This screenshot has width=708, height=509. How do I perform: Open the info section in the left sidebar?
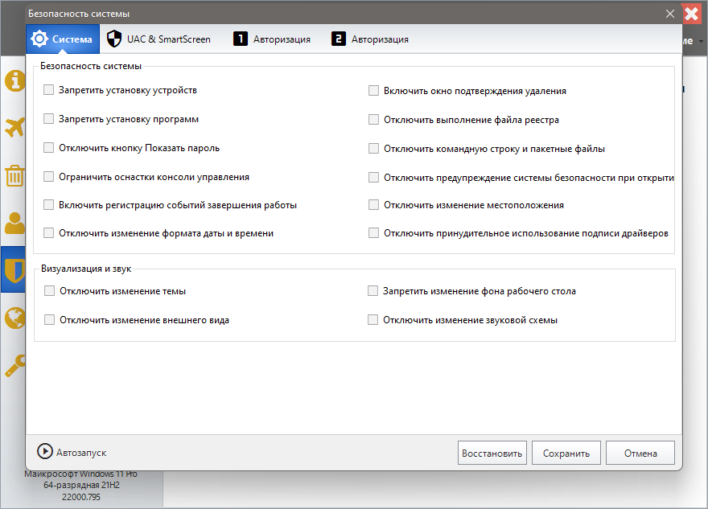click(x=15, y=80)
